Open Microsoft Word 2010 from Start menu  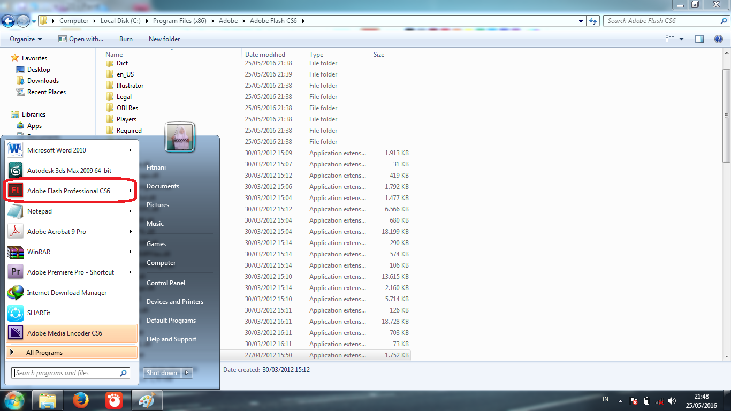coord(72,150)
